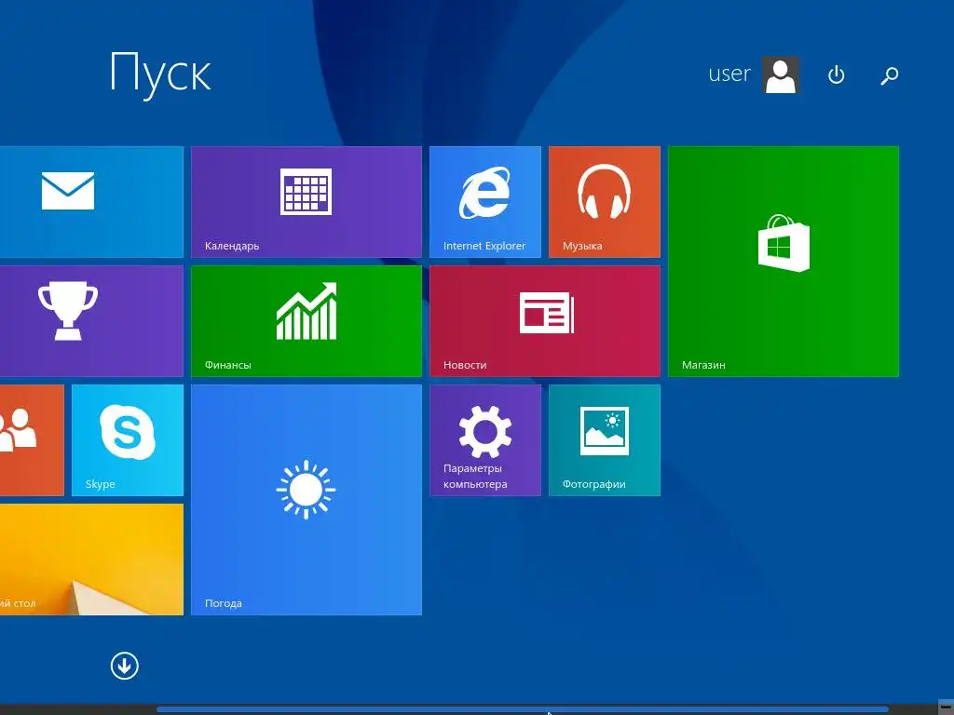Click the zoom-out minus button at bottom right
The image size is (954, 715).
(x=946, y=707)
